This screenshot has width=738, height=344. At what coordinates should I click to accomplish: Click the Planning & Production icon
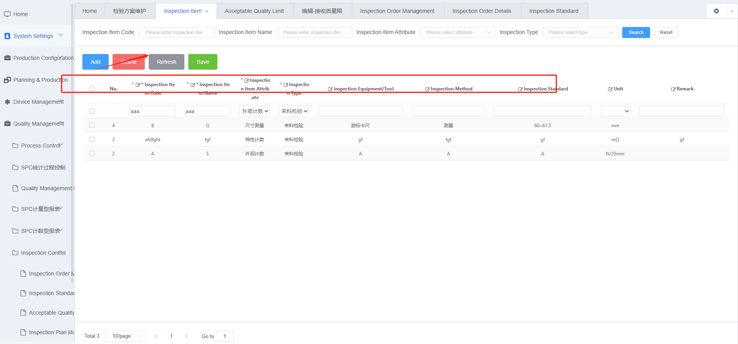tap(7, 80)
